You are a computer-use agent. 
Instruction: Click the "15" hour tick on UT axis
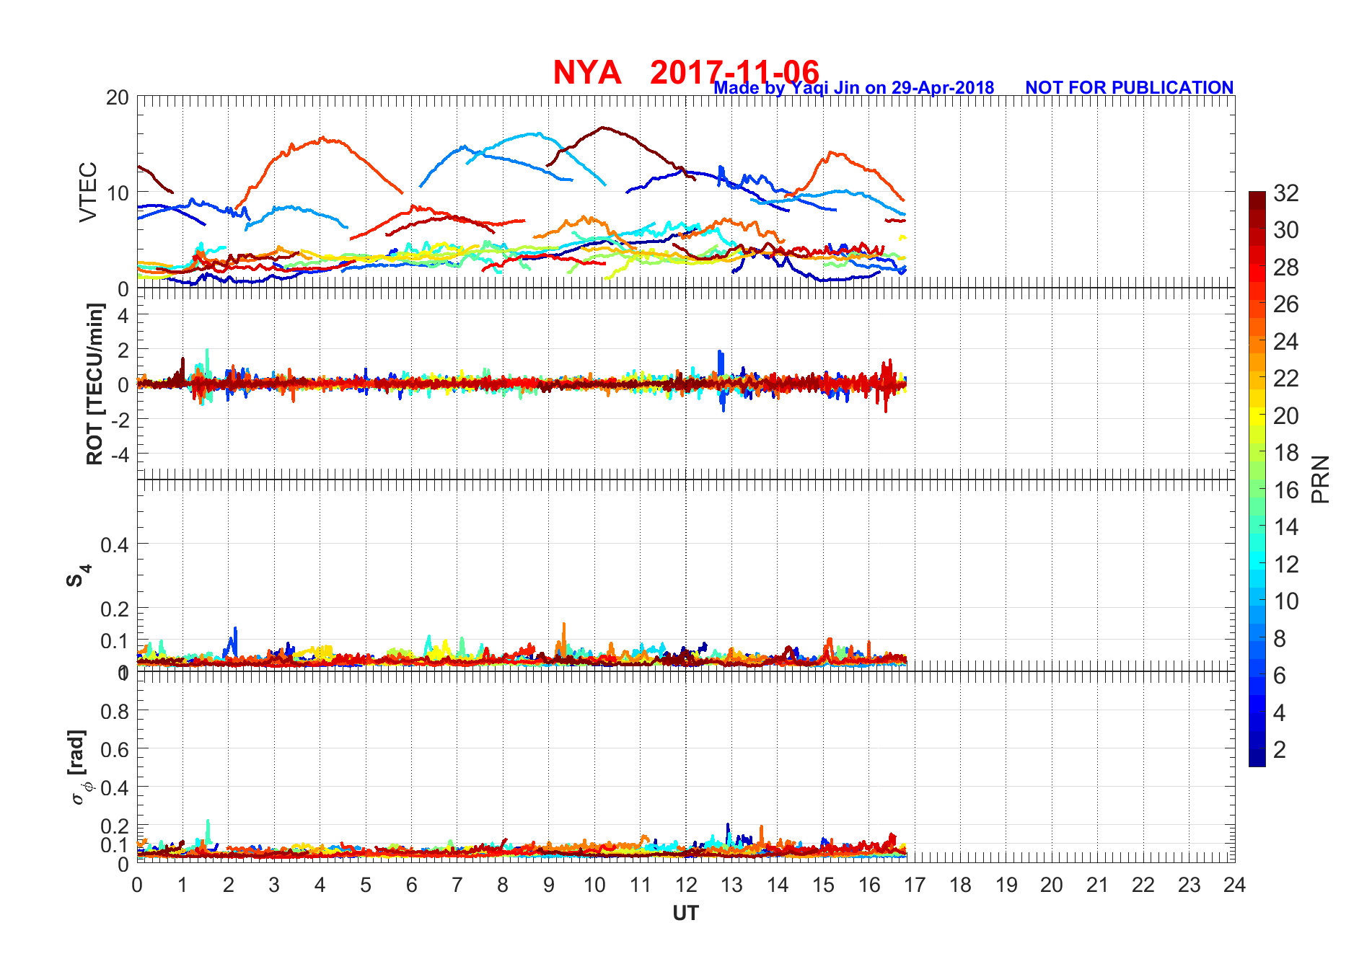coord(823,885)
